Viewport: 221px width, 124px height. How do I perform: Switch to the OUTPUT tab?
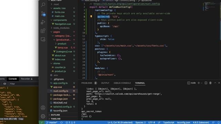105,83
